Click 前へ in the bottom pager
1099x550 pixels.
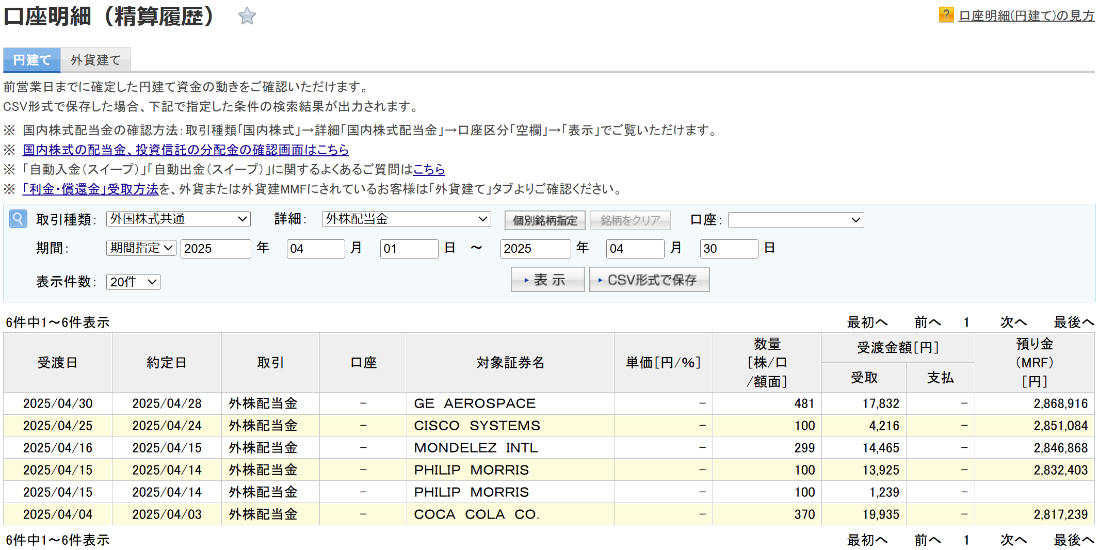pos(928,540)
